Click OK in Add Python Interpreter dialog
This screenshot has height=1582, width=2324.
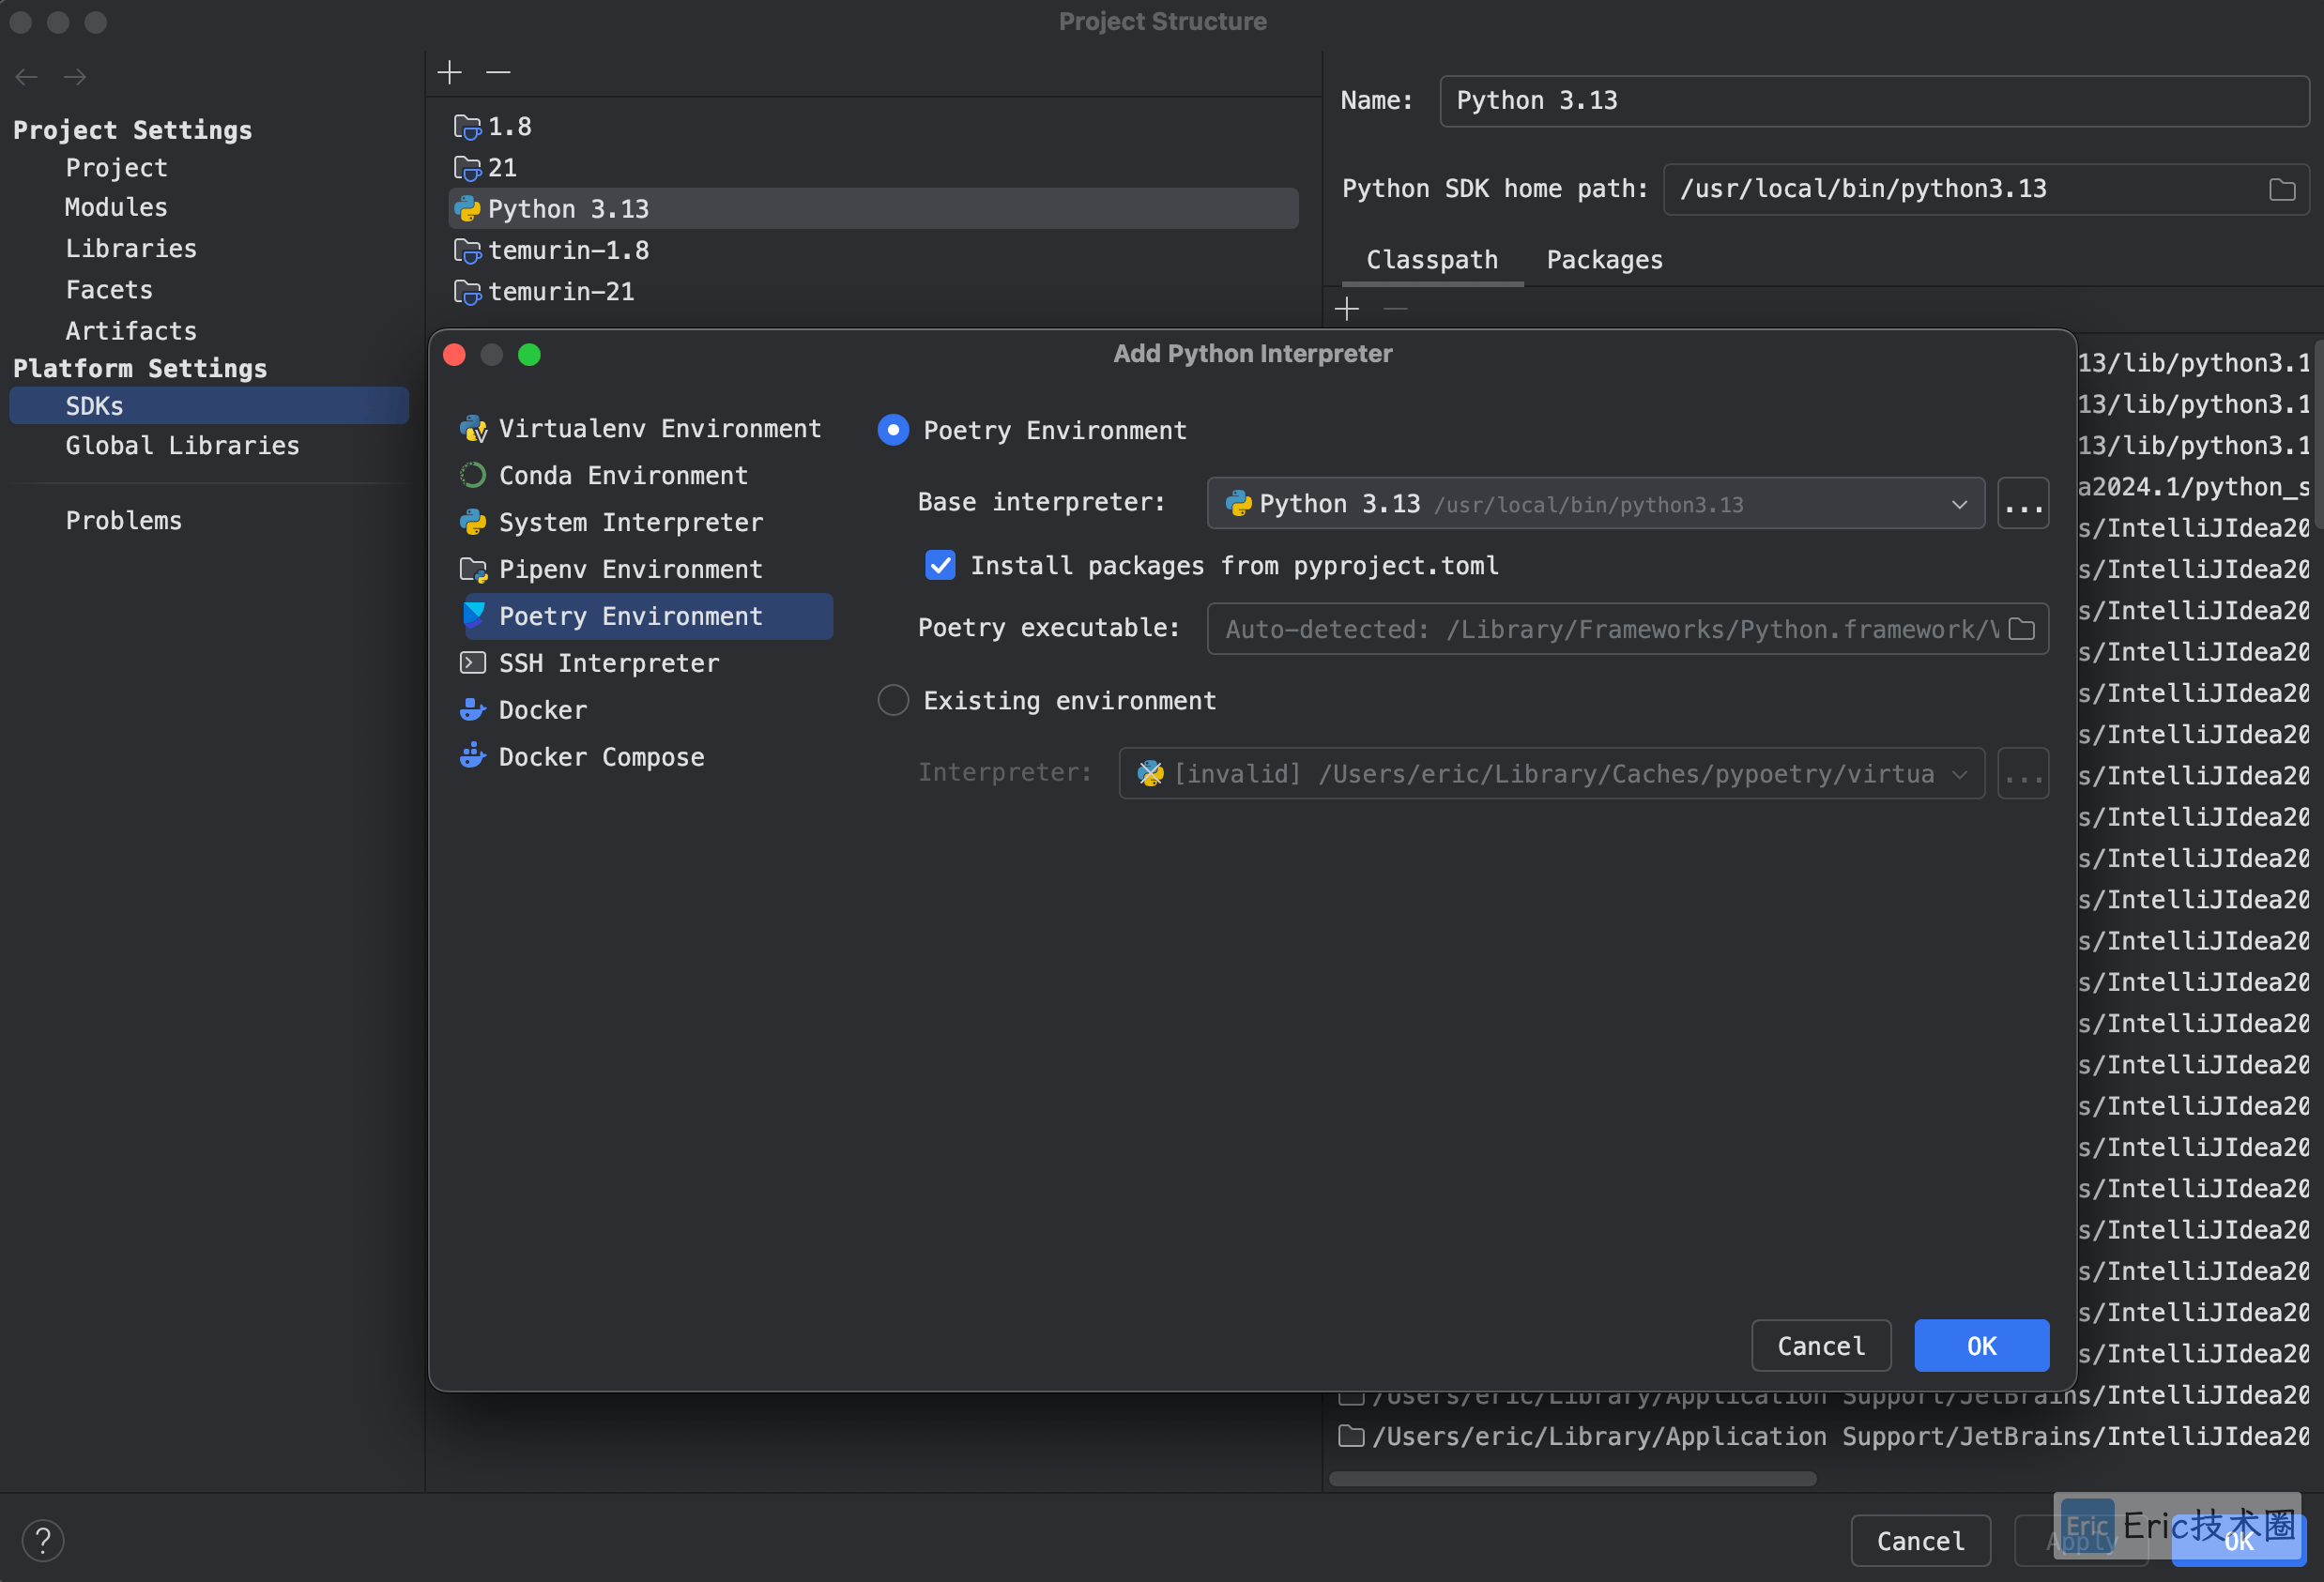point(1981,1346)
